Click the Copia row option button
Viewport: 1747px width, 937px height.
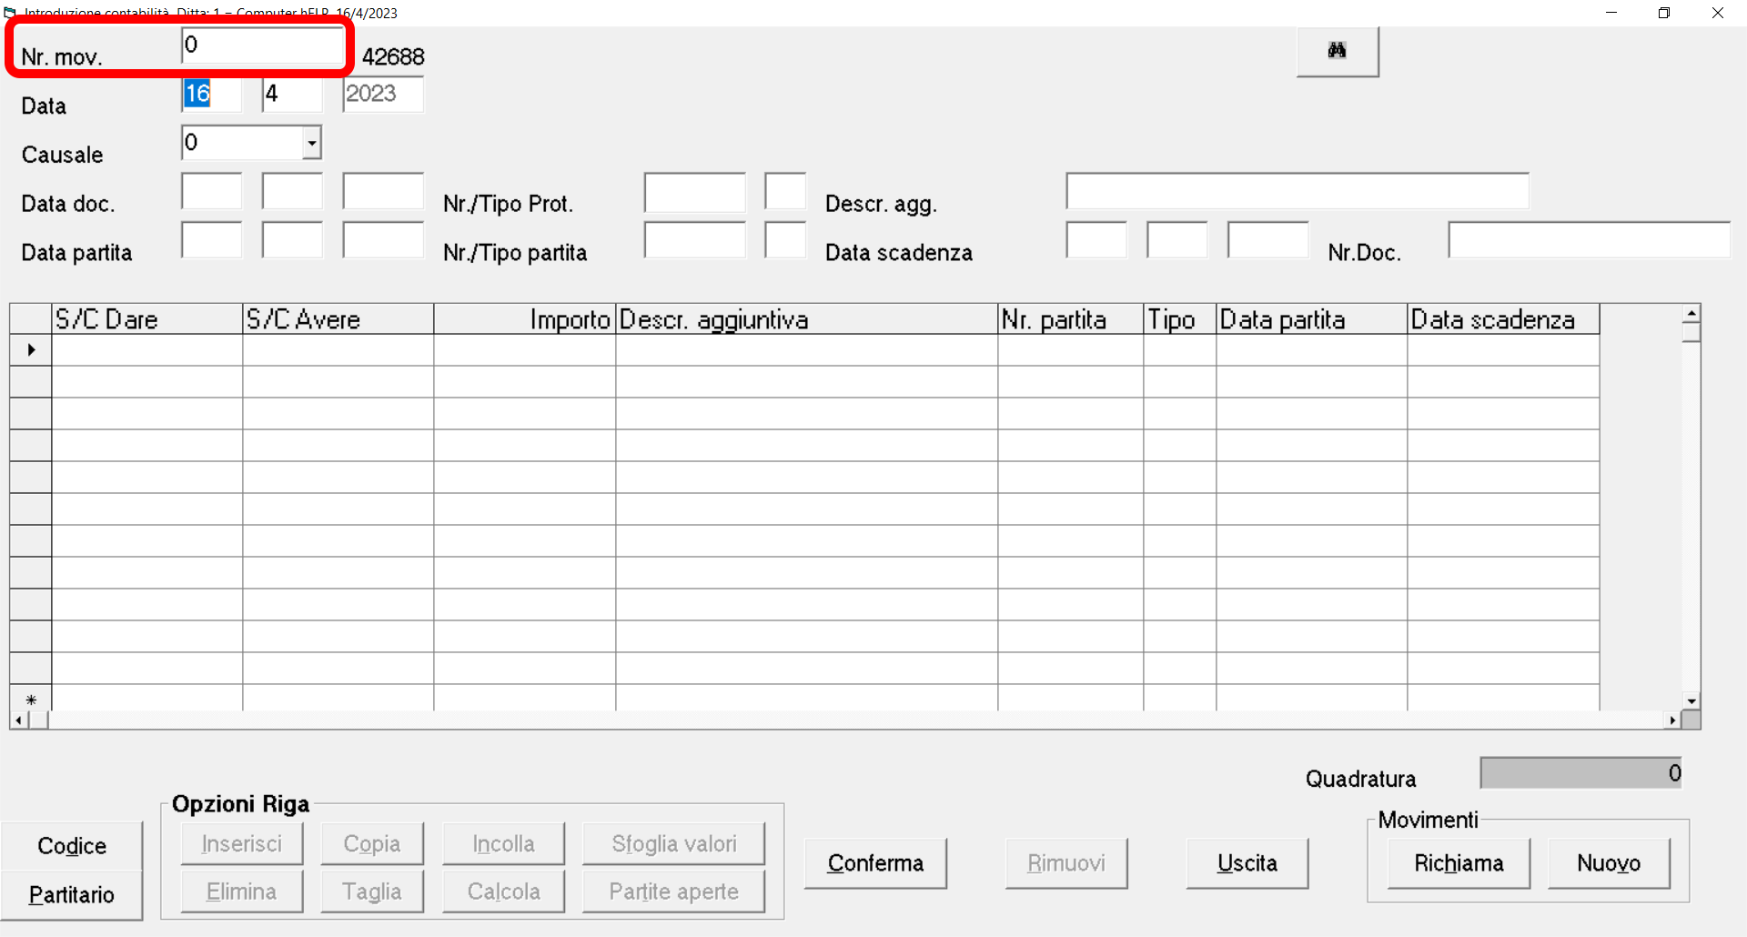point(372,844)
